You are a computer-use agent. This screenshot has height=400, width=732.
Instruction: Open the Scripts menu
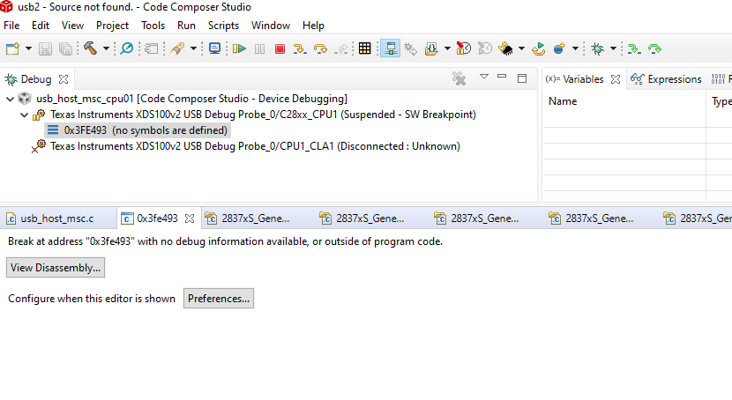(223, 26)
